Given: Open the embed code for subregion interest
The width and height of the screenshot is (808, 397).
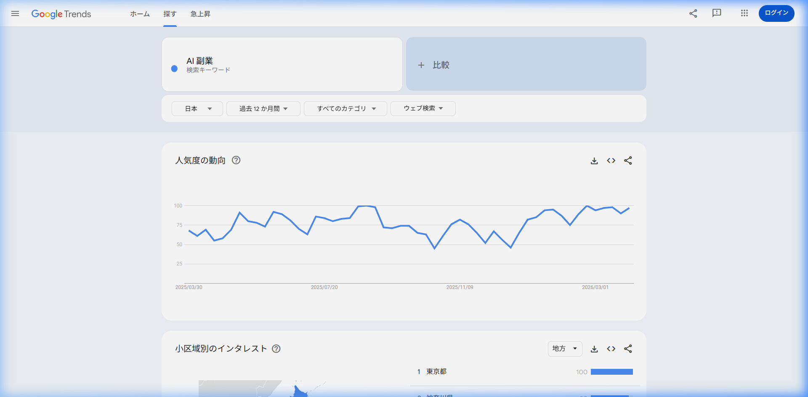Looking at the screenshot, I should coord(611,349).
